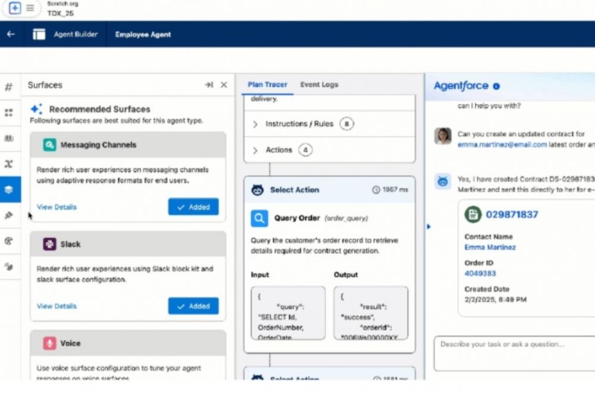Open Order ID 4049383 link

coord(480,274)
